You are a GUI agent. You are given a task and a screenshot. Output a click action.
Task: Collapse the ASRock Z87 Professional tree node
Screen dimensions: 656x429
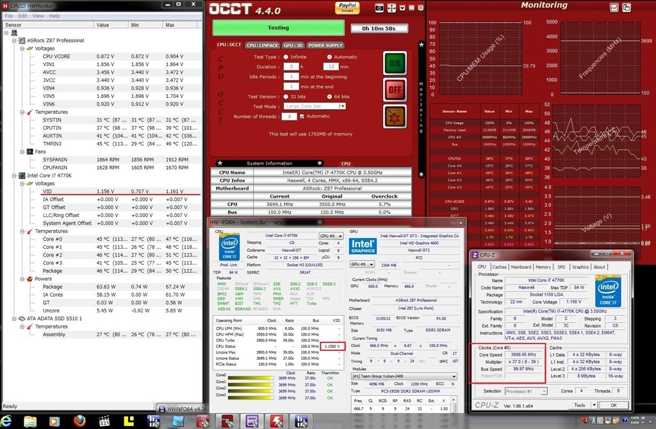click(x=14, y=40)
